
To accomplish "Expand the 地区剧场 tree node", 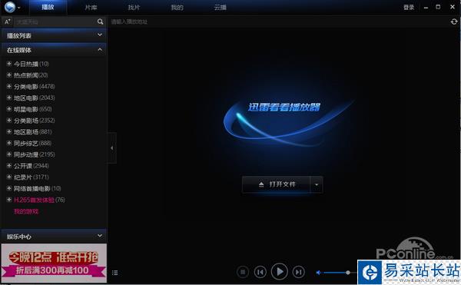I will tap(9, 131).
